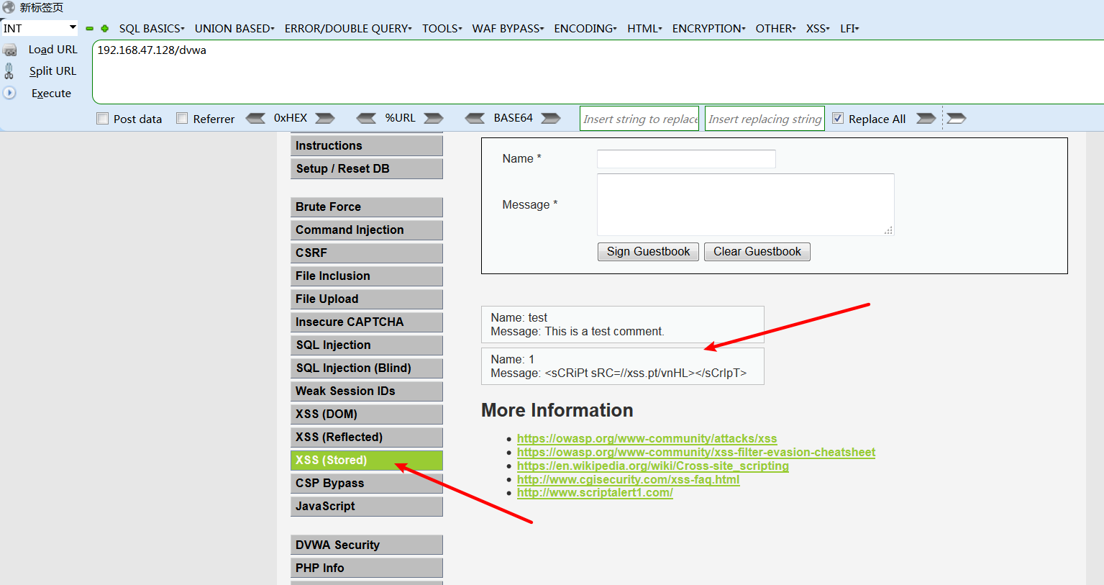This screenshot has height=585, width=1104.
Task: Click the right arrow after 0xHEX
Action: tap(325, 118)
